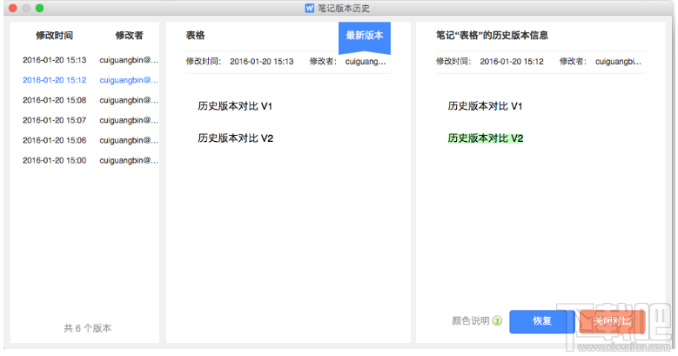Click the green zoom window button
Image resolution: width=678 pixels, height=356 pixels.
[39, 8]
